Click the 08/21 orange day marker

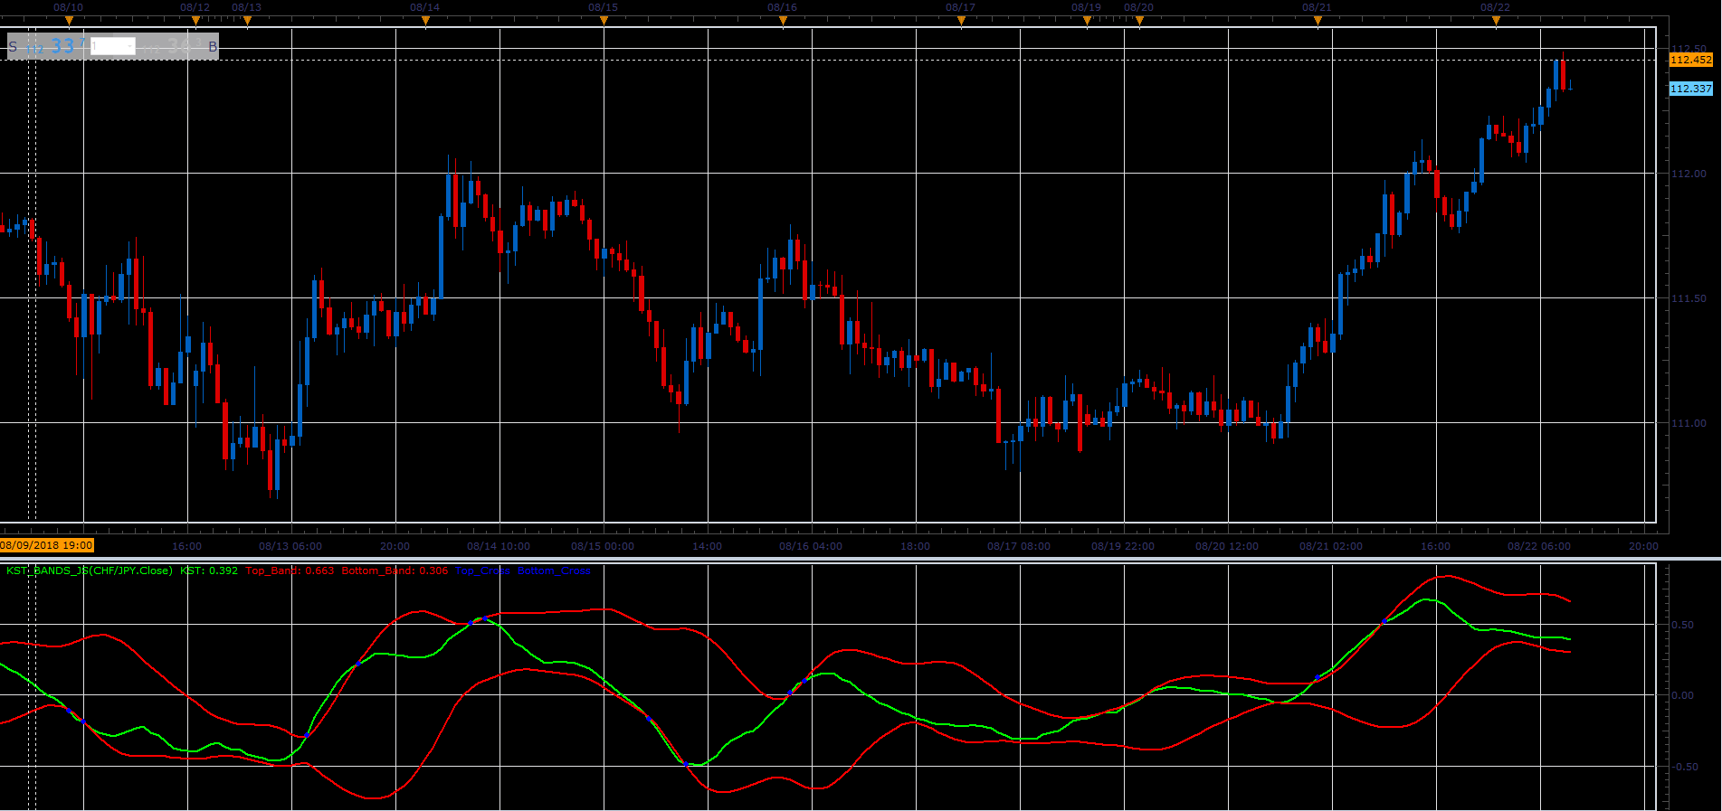(x=1318, y=21)
